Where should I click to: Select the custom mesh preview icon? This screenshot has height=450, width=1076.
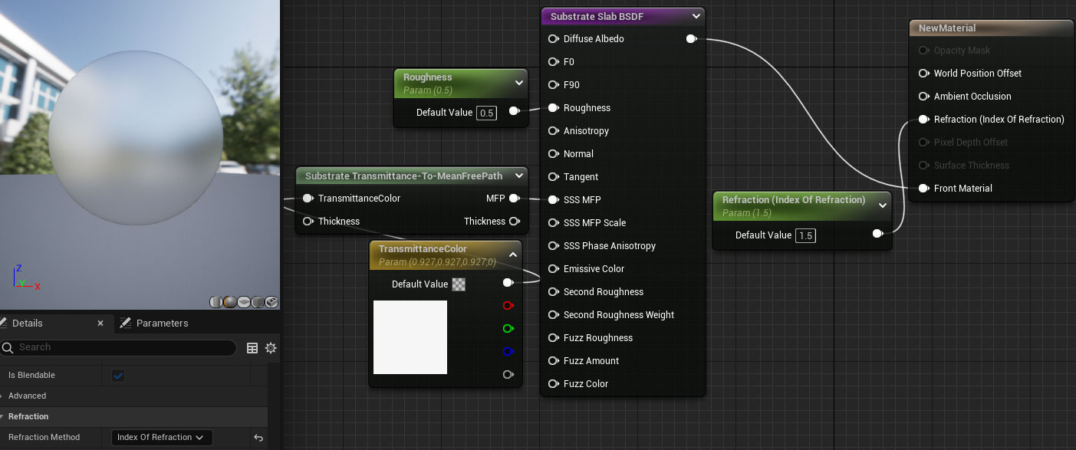click(271, 302)
